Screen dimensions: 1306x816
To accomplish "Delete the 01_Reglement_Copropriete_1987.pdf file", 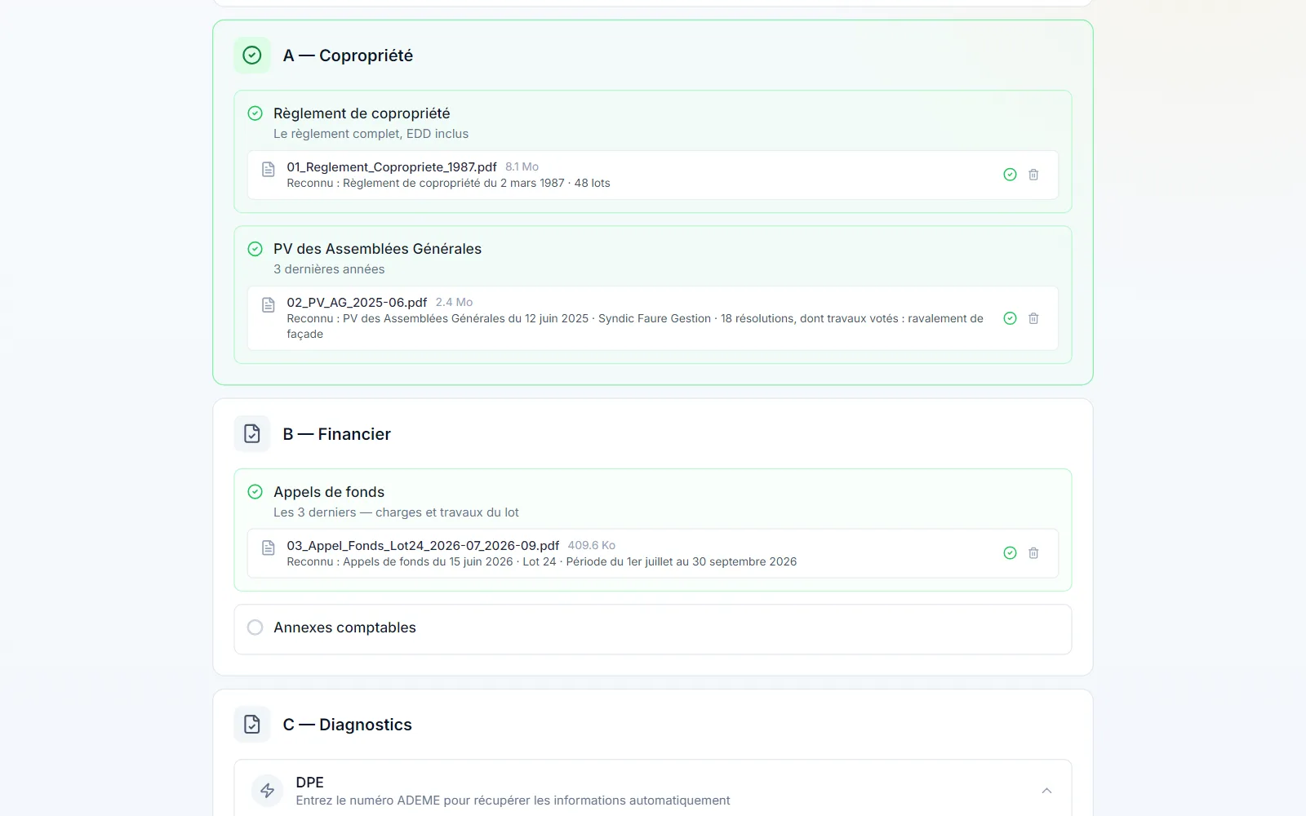I will coord(1033,175).
